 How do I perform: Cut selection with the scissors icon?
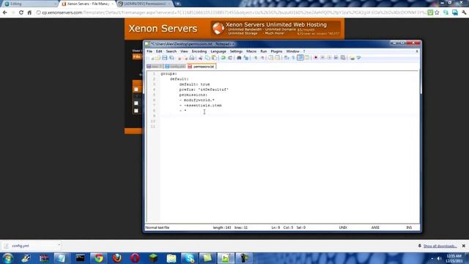tap(201, 57)
